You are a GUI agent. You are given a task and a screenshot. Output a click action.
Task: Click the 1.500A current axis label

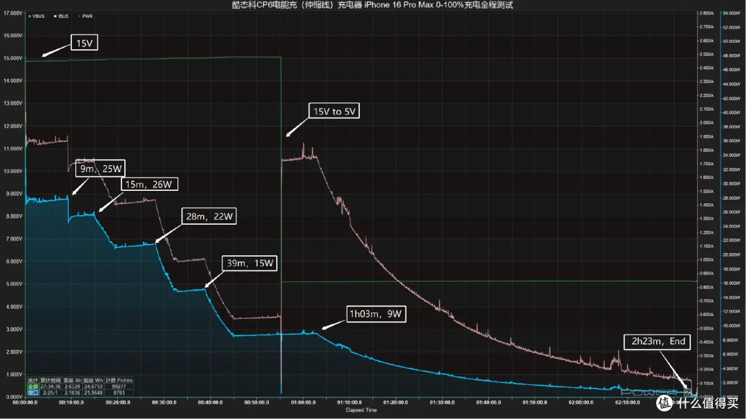[707, 192]
